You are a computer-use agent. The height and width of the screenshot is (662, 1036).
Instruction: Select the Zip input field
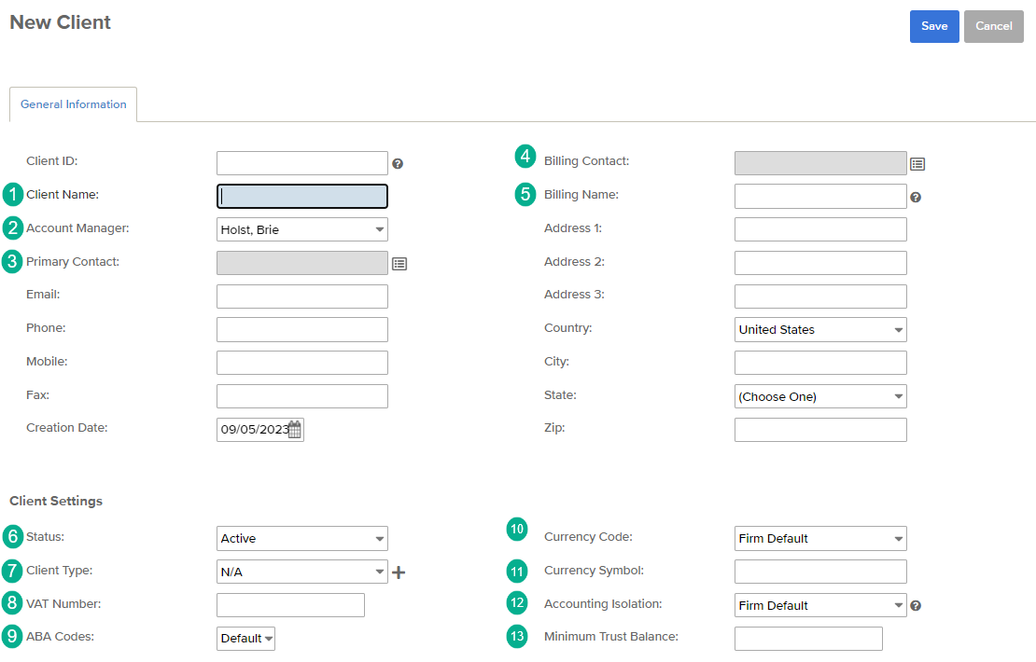(820, 430)
